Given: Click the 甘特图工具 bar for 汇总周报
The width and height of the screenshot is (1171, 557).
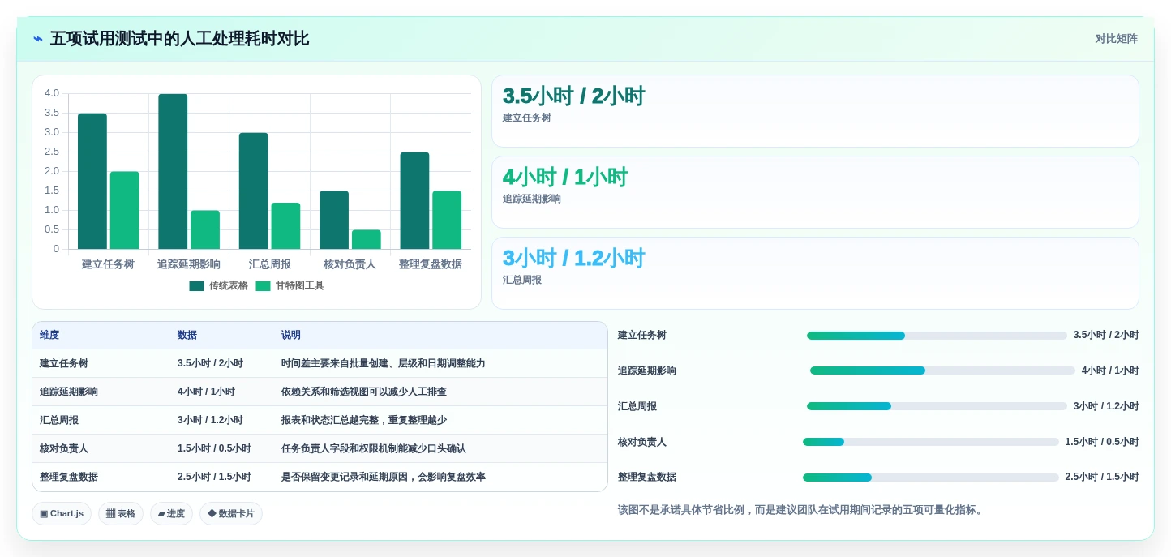Looking at the screenshot, I should [285, 225].
